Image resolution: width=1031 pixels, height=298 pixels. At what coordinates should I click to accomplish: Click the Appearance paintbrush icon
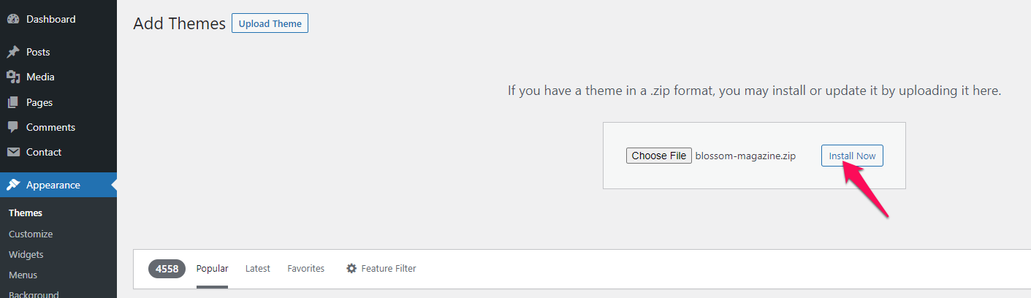coord(13,185)
